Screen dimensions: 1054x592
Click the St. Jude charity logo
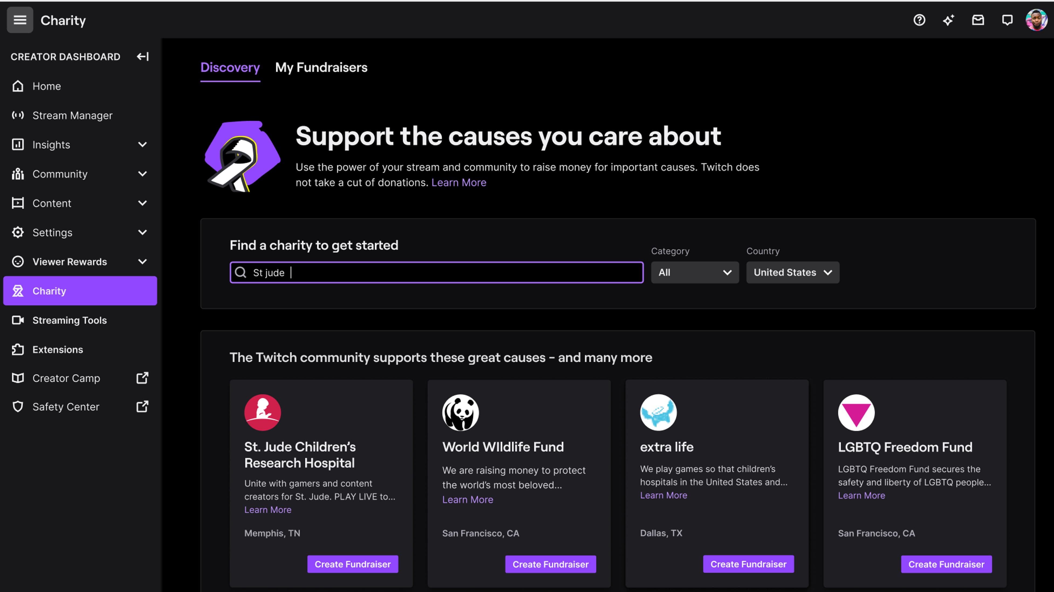pos(263,413)
